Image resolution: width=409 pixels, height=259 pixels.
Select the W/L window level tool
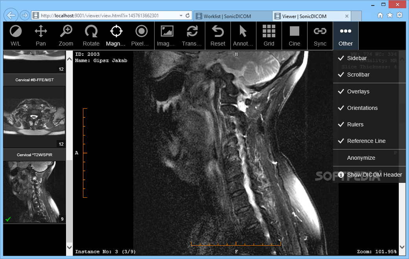pos(16,36)
